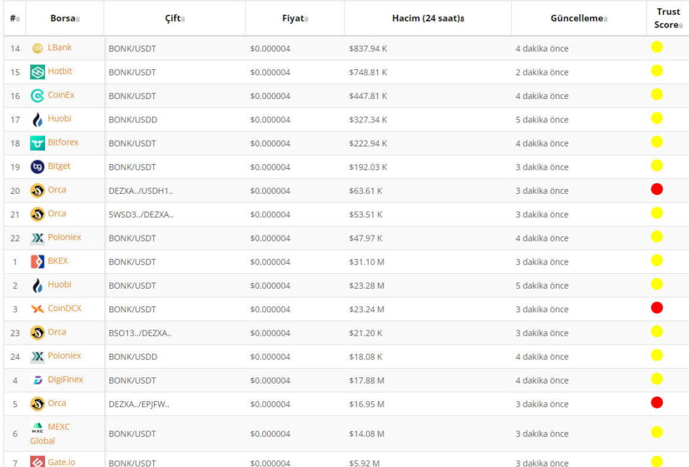
Task: Select the $14.08 M volume value
Action: click(367, 433)
